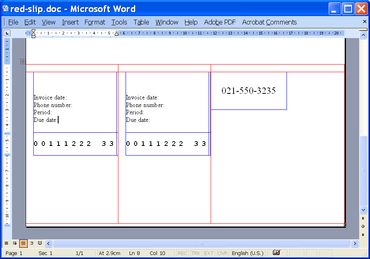This screenshot has width=370, height=259.
Task: Switch to Reading Layout view
Action: [x=40, y=243]
